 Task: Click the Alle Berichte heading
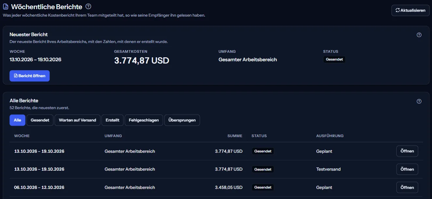[24, 101]
